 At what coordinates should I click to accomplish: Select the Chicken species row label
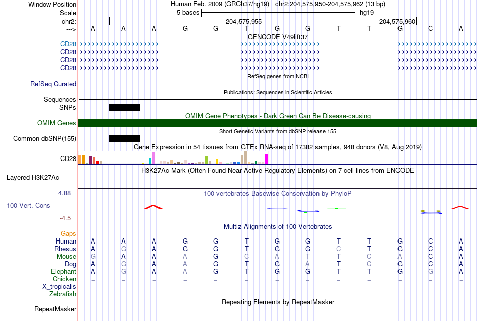click(64, 279)
